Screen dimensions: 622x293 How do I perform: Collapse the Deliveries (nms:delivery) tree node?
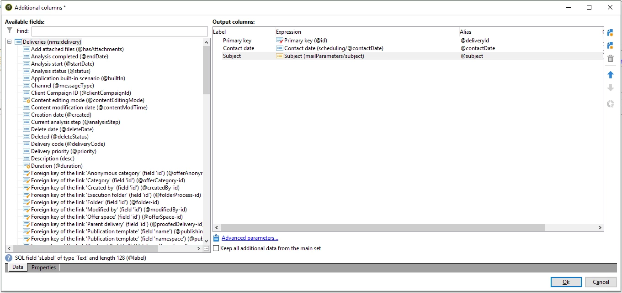(10, 42)
